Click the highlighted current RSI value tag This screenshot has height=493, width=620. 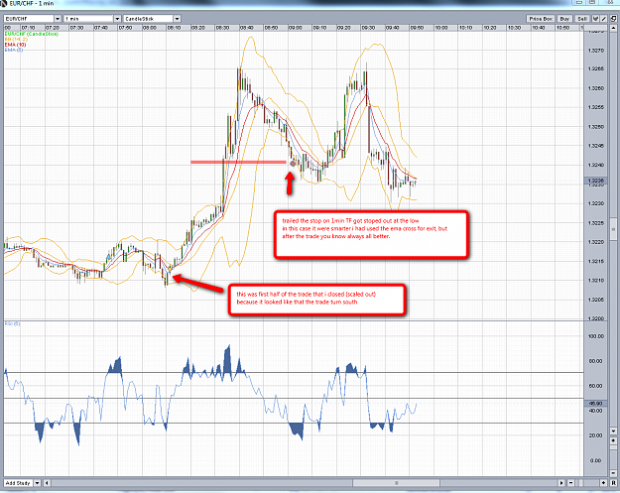[595, 404]
